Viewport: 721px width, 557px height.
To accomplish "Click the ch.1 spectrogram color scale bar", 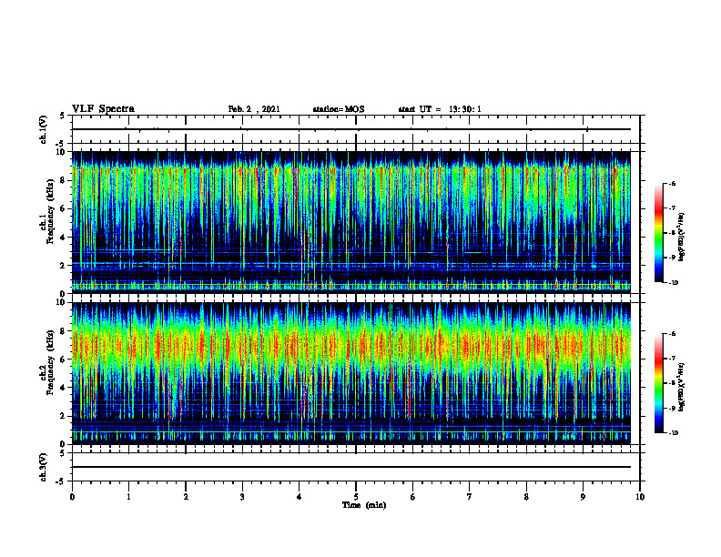I will tap(659, 233).
